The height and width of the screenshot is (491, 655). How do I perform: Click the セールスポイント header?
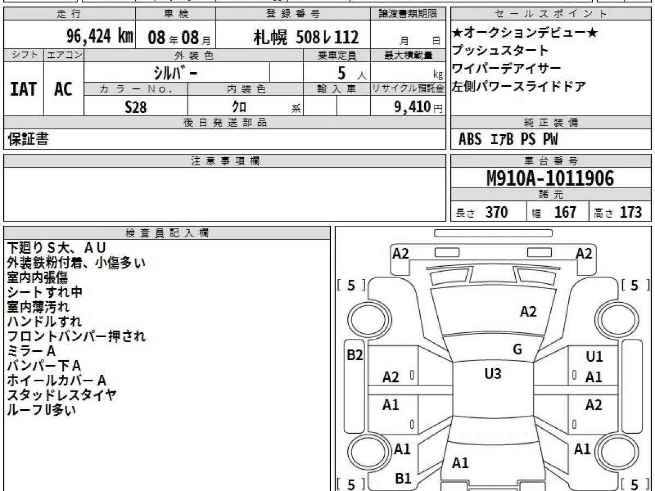551,14
